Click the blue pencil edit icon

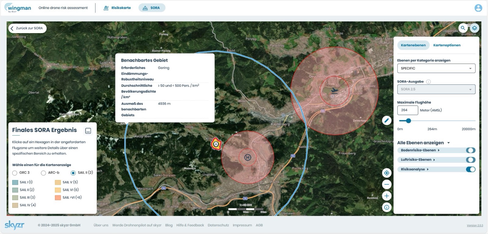pyautogui.click(x=386, y=120)
